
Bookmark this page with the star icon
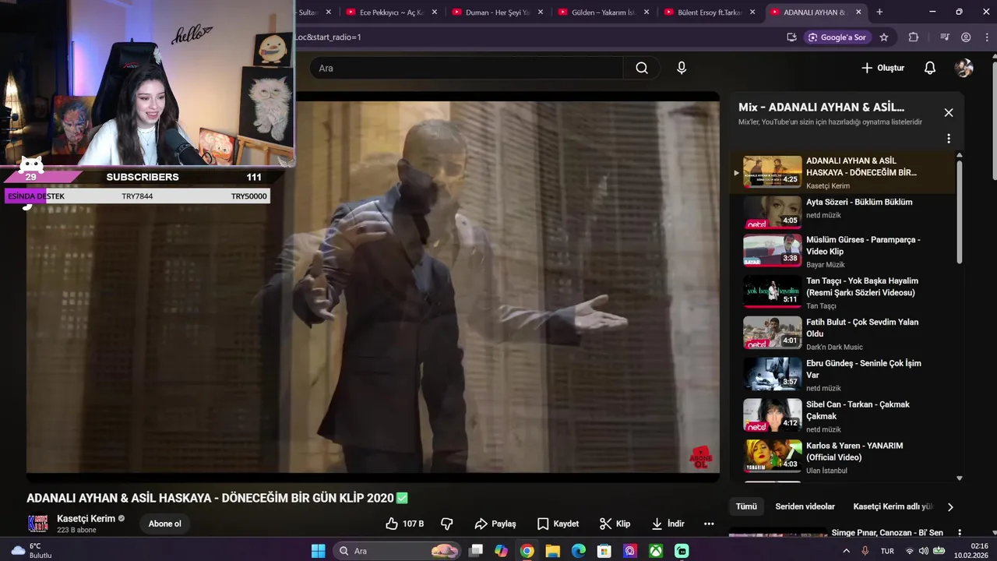[884, 37]
